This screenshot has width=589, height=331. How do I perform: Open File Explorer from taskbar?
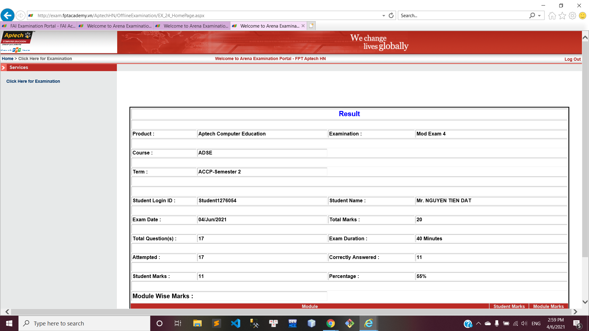197,323
